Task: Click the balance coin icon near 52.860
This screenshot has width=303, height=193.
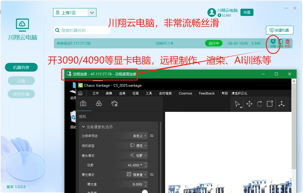Action: click(219, 15)
